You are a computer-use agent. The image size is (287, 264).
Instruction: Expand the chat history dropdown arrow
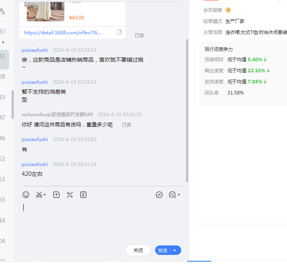point(179,195)
